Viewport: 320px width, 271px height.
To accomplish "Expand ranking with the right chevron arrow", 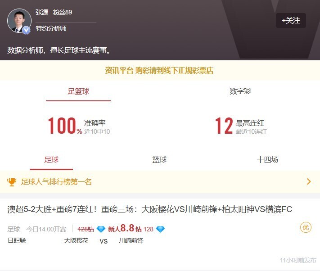I will tap(309, 182).
